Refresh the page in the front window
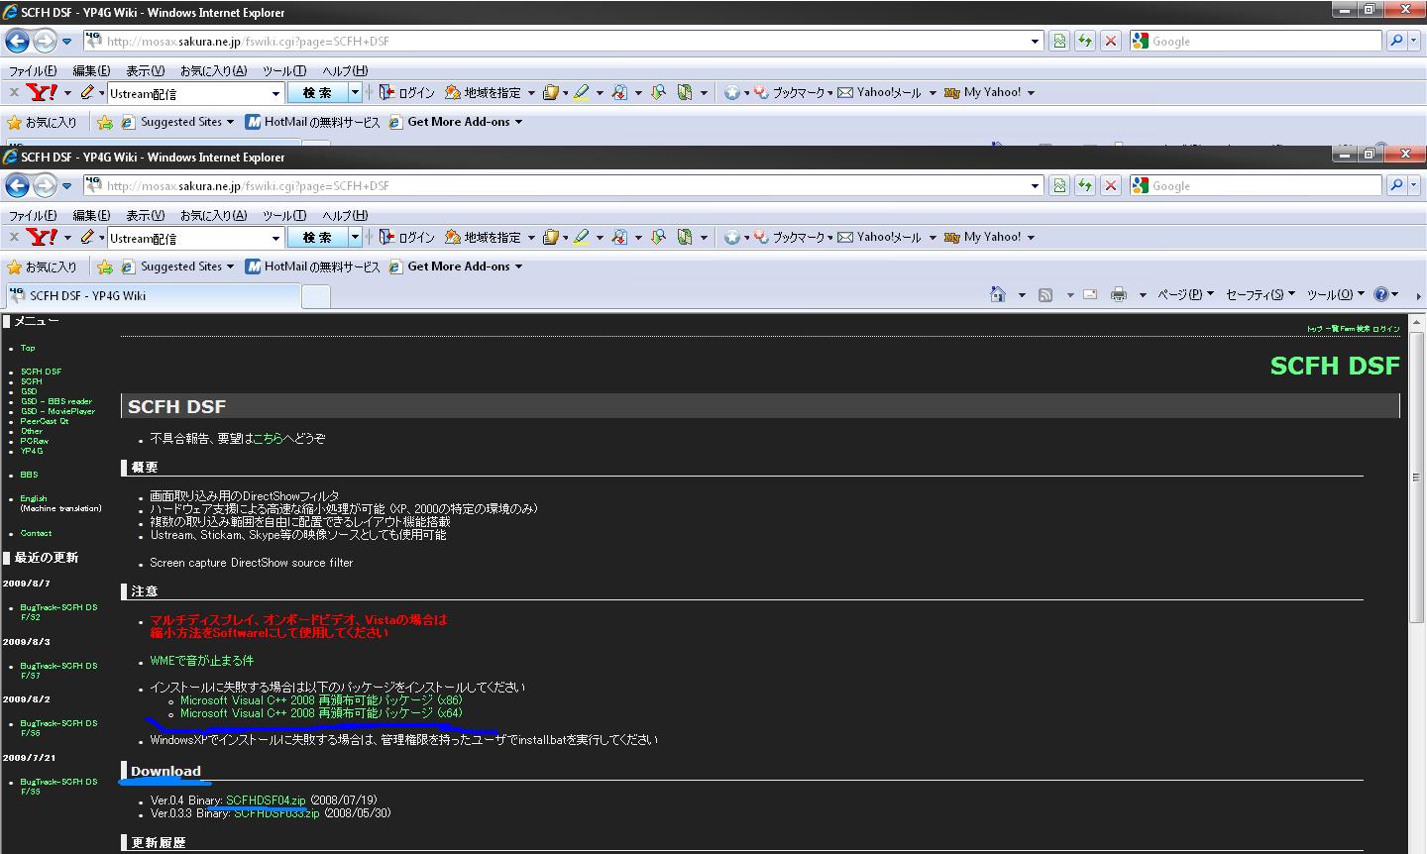Image resolution: width=1427 pixels, height=854 pixels. tap(1085, 185)
